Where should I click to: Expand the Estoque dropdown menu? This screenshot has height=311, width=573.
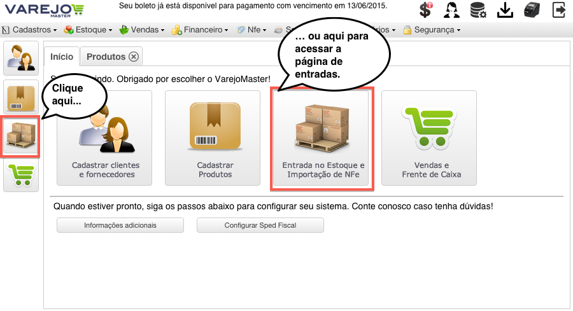pos(88,30)
